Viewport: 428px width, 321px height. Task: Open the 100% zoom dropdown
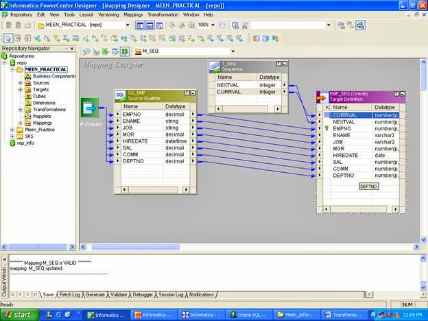click(x=213, y=25)
